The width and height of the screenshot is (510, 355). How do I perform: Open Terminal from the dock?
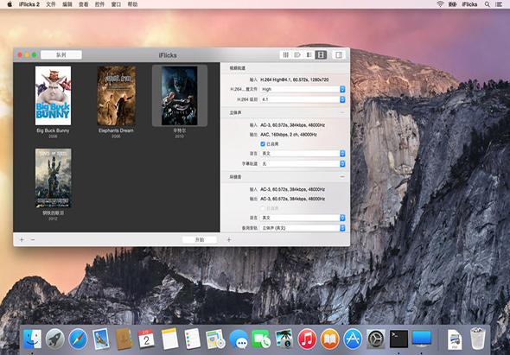(x=398, y=339)
